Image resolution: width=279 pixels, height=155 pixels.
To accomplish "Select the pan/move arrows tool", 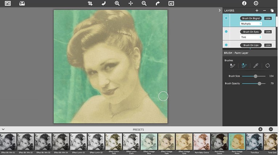I will point(130,3).
